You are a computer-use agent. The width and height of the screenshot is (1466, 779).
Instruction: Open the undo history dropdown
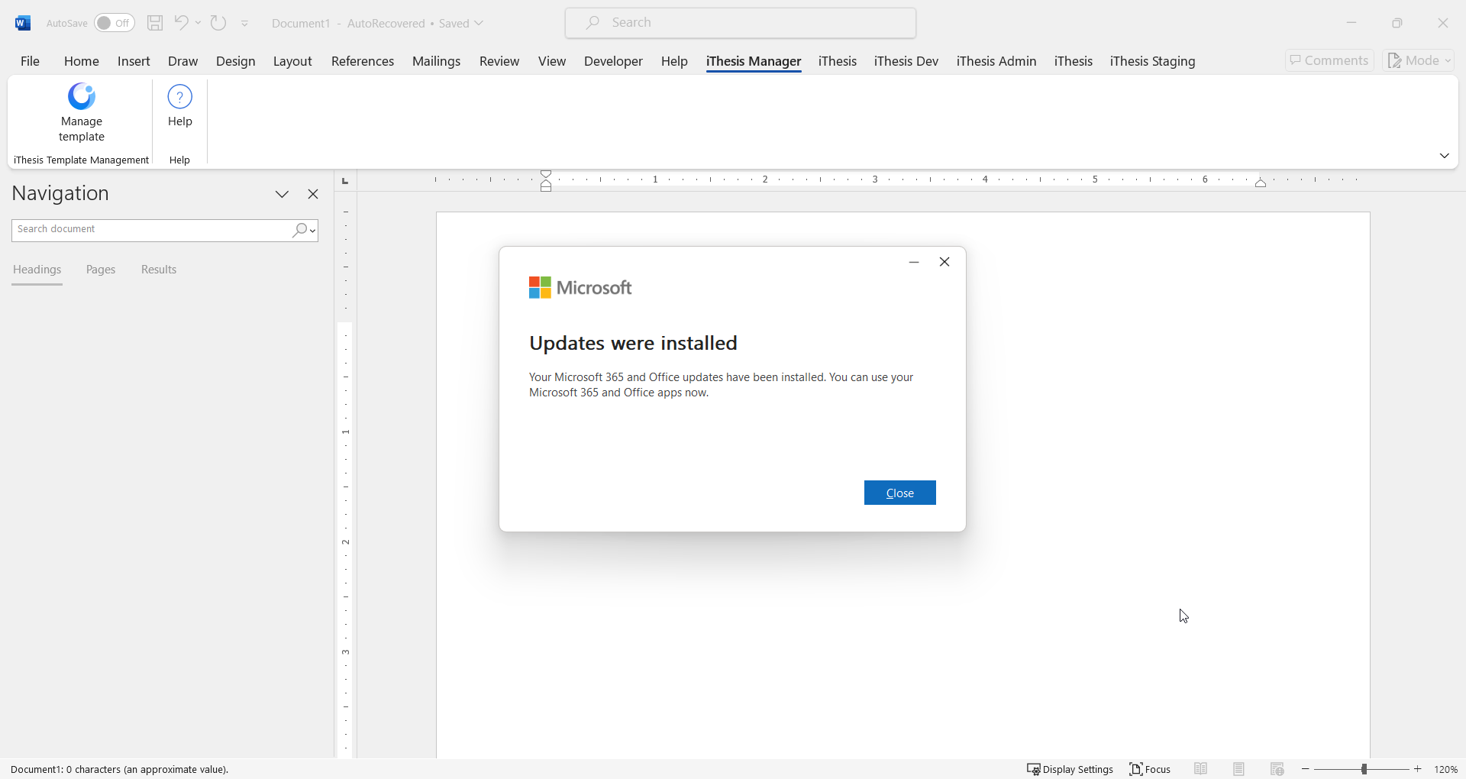tap(199, 23)
